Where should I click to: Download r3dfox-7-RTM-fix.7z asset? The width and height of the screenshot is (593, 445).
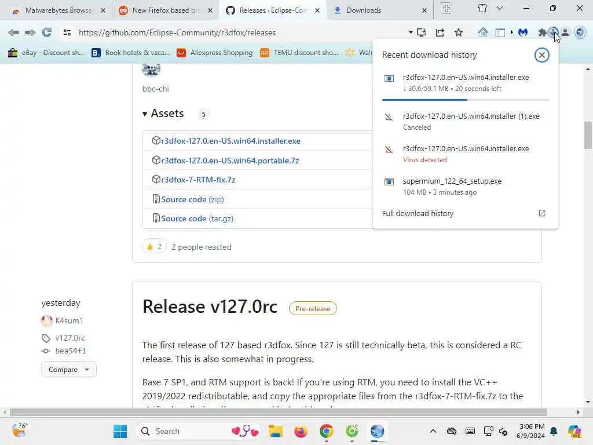point(198,180)
